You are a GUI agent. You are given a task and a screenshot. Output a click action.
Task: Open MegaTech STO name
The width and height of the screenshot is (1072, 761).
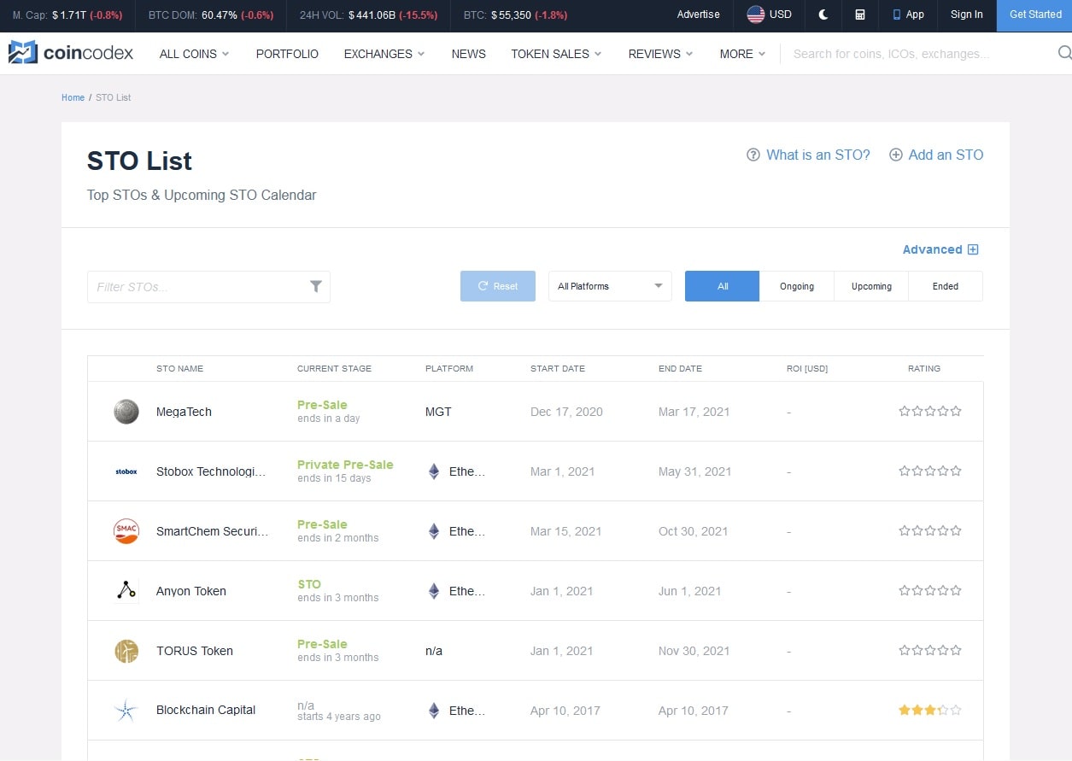tap(184, 412)
